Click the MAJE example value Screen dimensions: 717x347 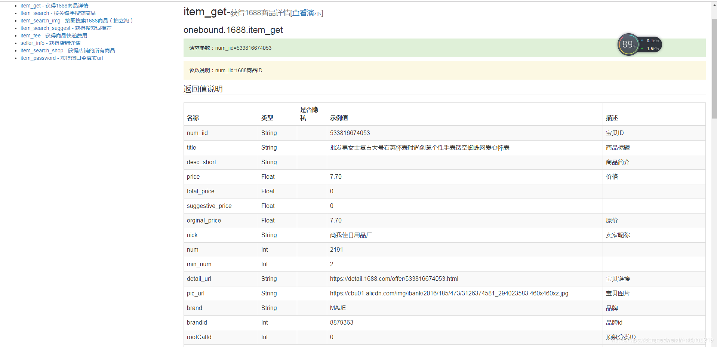tap(338, 308)
